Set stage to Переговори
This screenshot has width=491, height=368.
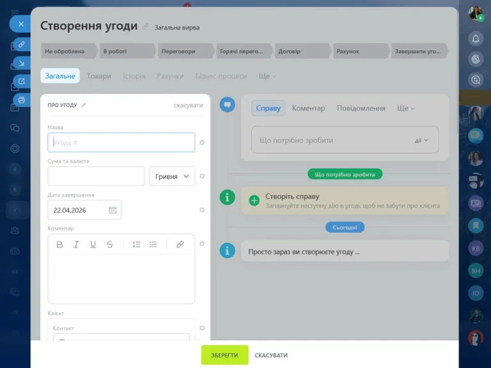point(186,51)
